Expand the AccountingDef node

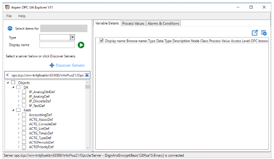coord(19,115)
